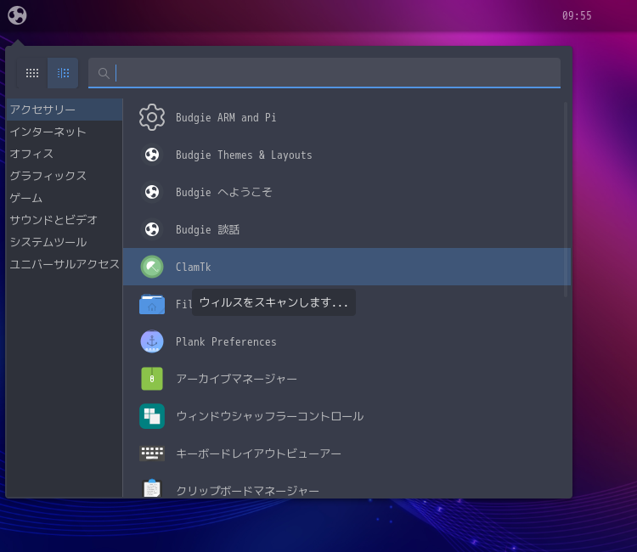Screen dimensions: 637x552
Task: Click the キーボードレイアウトビューアー keyboard icon
Action: point(152,453)
